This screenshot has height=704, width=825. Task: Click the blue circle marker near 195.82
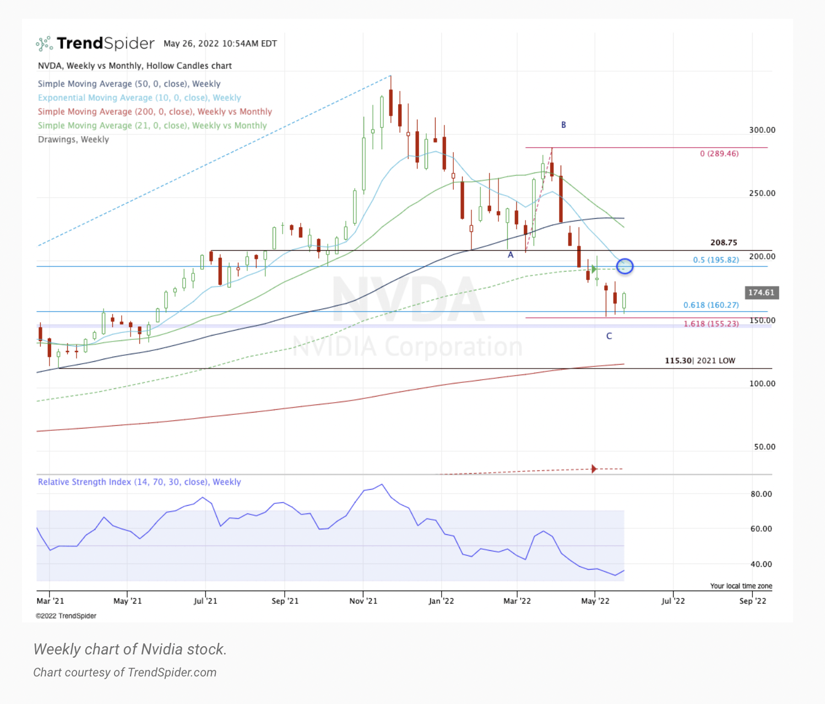[625, 267]
